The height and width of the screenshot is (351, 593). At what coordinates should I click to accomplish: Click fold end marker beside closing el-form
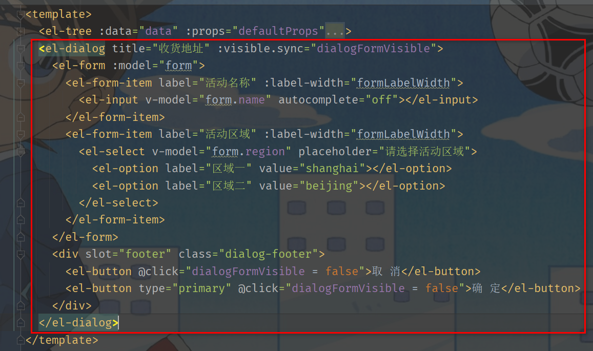coord(21,237)
